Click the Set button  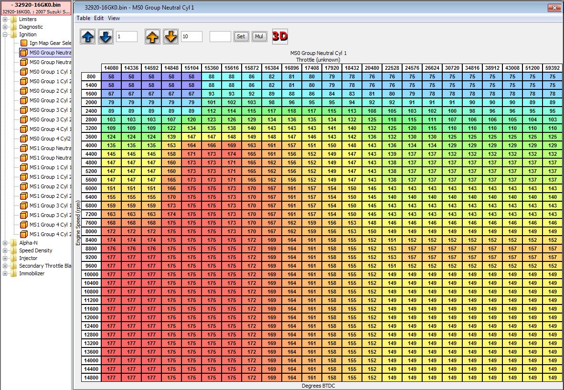[x=241, y=37]
